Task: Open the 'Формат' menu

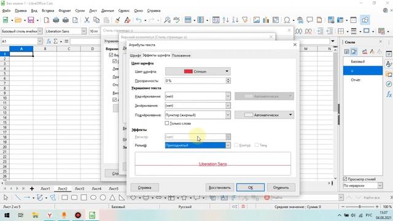Action: pyautogui.click(x=64, y=11)
